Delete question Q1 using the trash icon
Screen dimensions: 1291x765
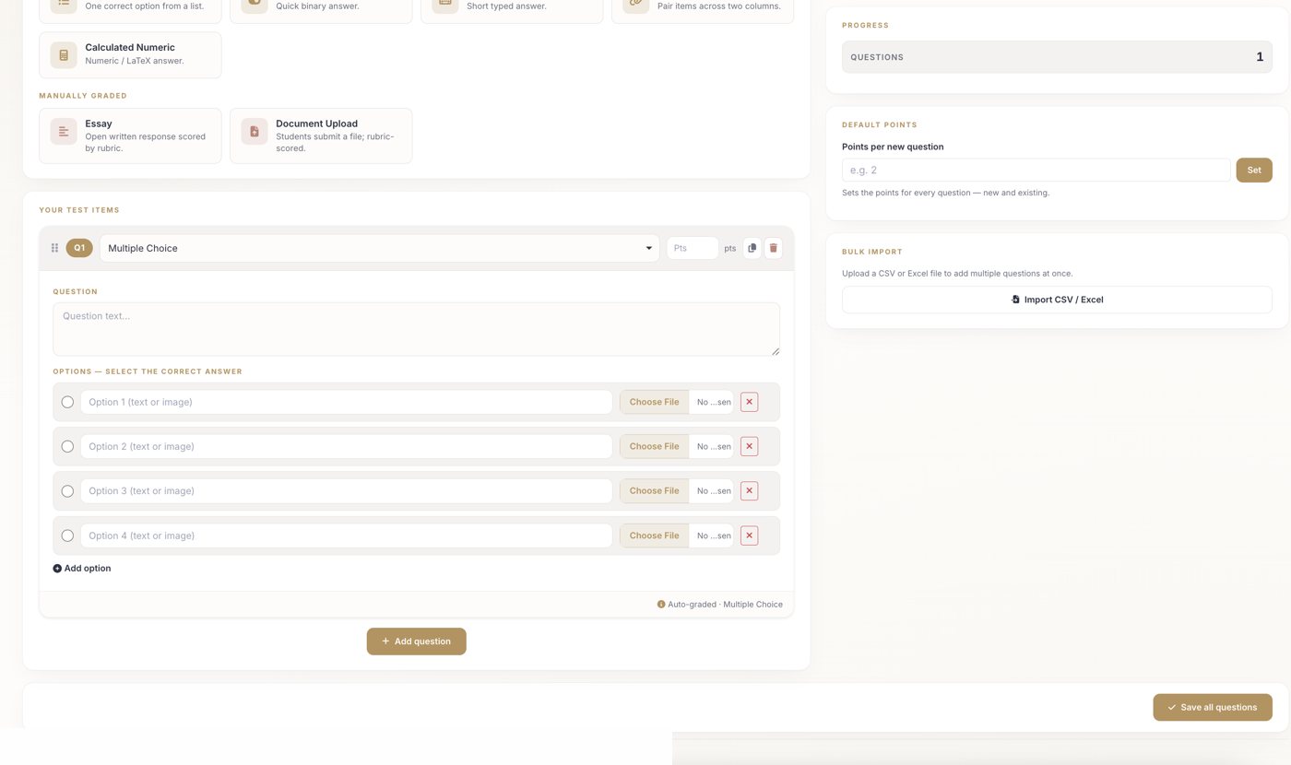[x=773, y=248]
